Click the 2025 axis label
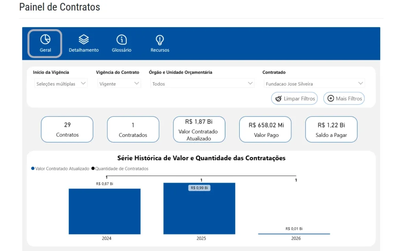This screenshot has width=403, height=251. point(201,238)
